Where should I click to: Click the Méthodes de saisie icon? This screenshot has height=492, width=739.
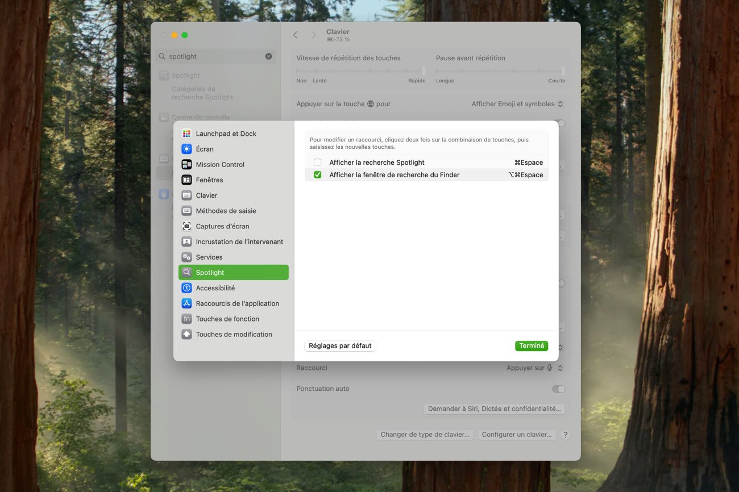coord(186,211)
